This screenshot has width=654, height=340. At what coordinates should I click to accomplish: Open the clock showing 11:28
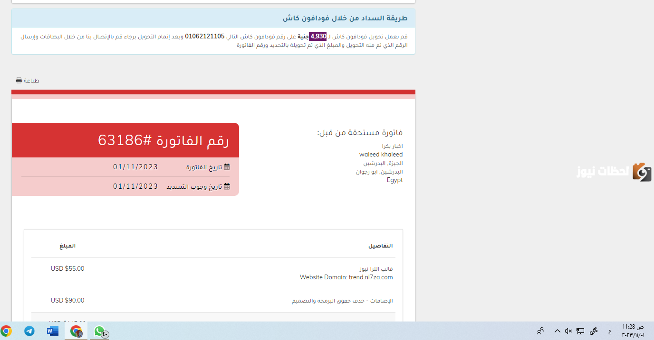(x=633, y=331)
